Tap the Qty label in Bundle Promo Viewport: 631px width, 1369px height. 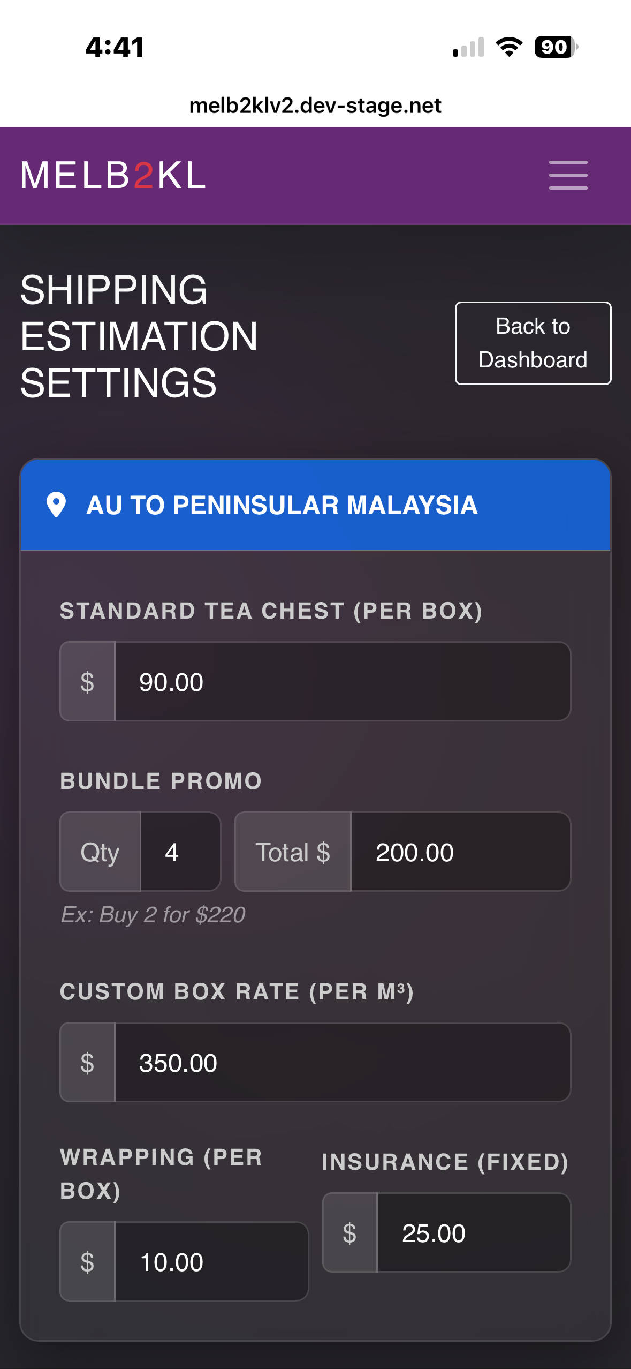(x=100, y=852)
